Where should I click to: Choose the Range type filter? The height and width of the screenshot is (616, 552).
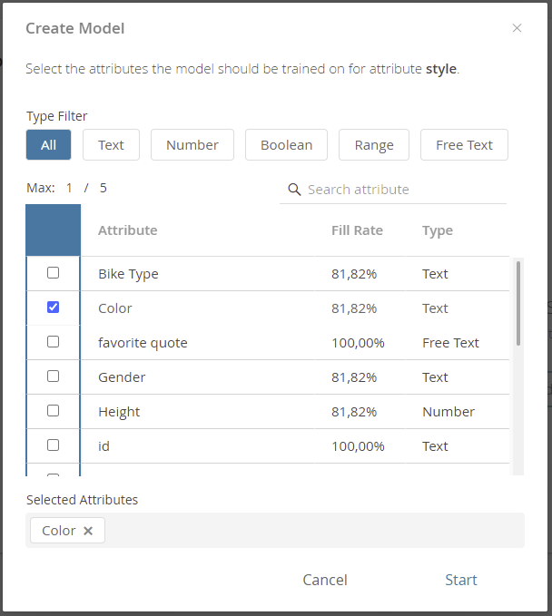click(374, 145)
